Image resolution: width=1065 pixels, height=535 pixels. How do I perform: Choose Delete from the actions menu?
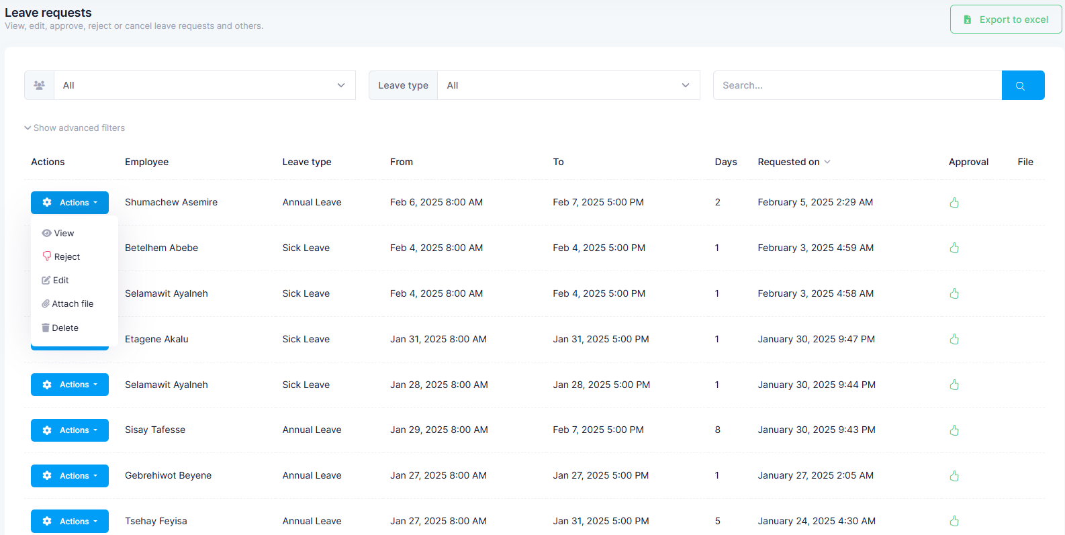click(64, 328)
